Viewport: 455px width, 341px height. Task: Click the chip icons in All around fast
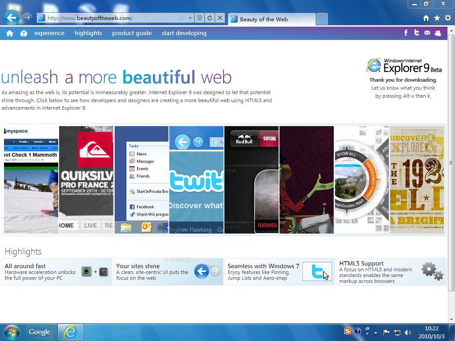[95, 272]
